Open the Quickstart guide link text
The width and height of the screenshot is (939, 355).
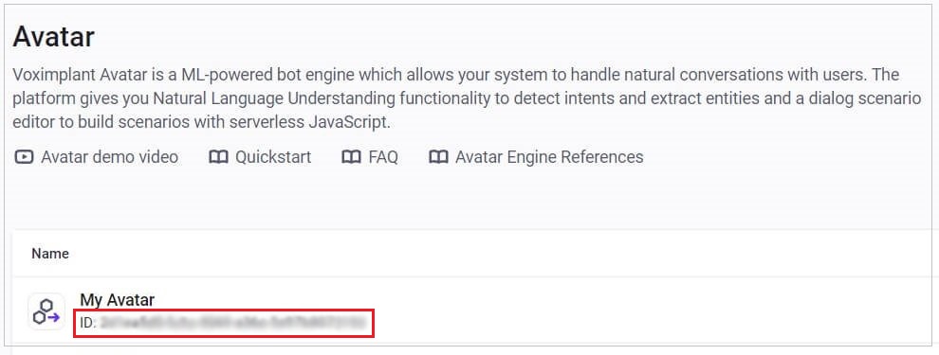click(273, 157)
